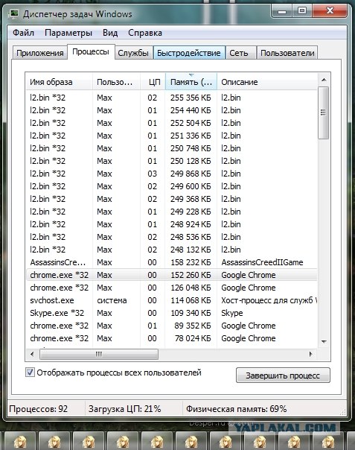Switch to the Приложения tab
This screenshot has width=355, height=450.
pos(40,53)
